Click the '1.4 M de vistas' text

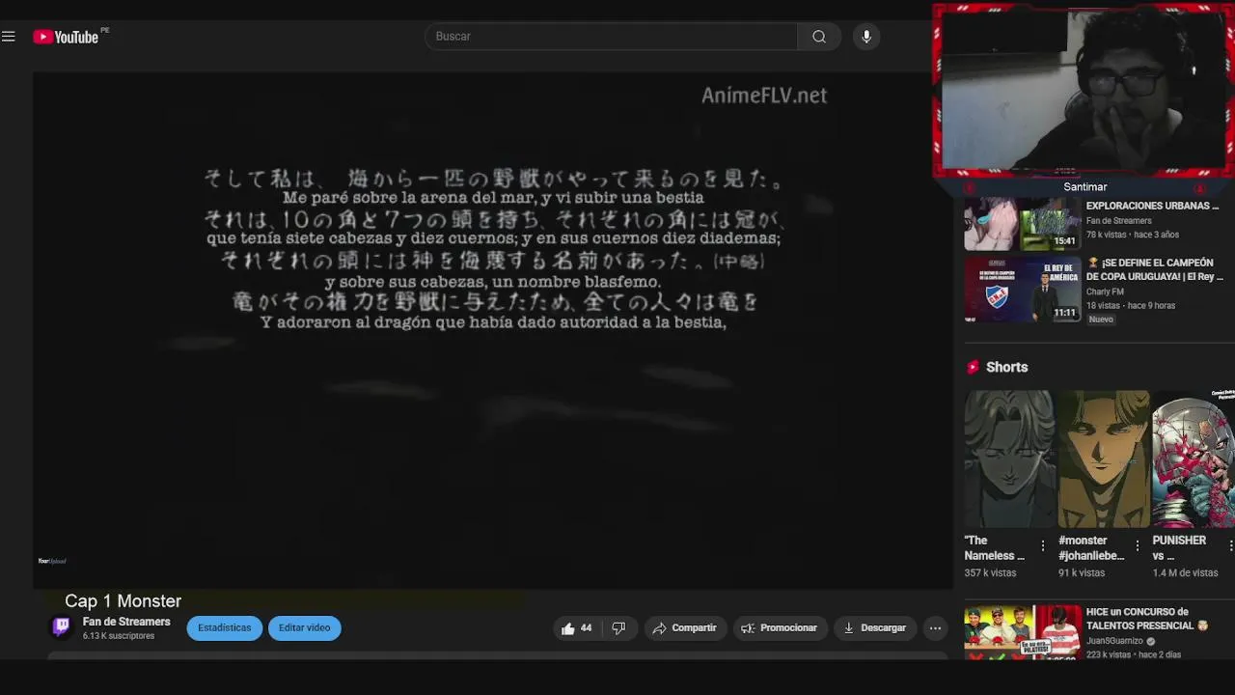[1185, 572]
